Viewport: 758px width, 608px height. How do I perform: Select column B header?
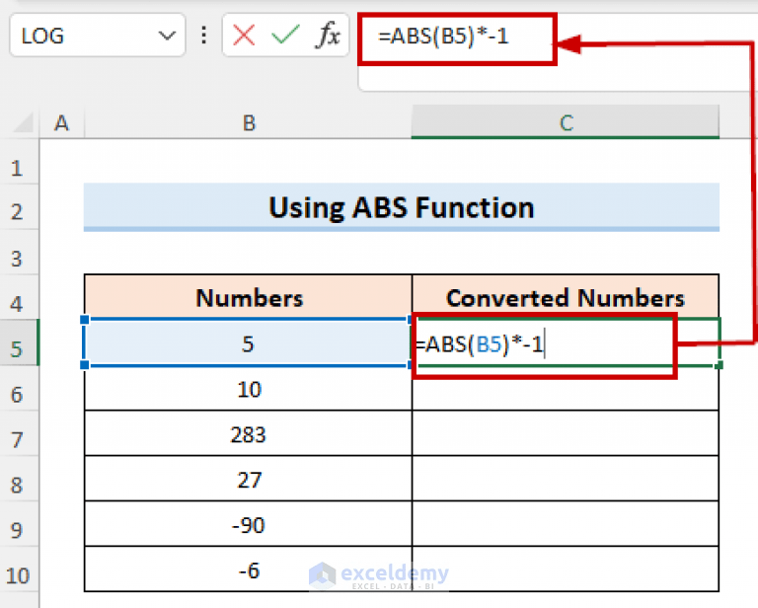click(x=248, y=122)
